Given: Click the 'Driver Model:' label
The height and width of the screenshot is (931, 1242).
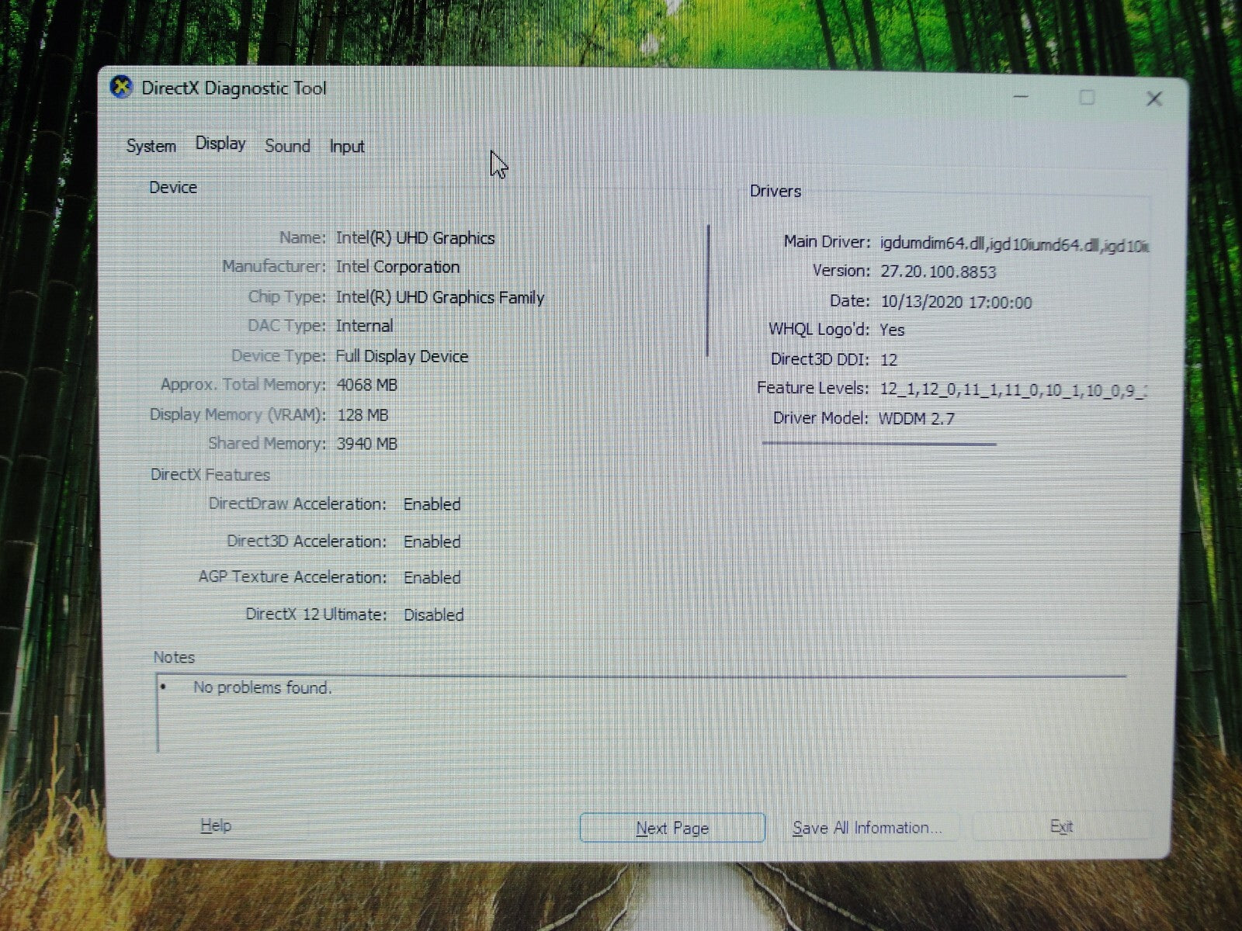Looking at the screenshot, I should 820,418.
